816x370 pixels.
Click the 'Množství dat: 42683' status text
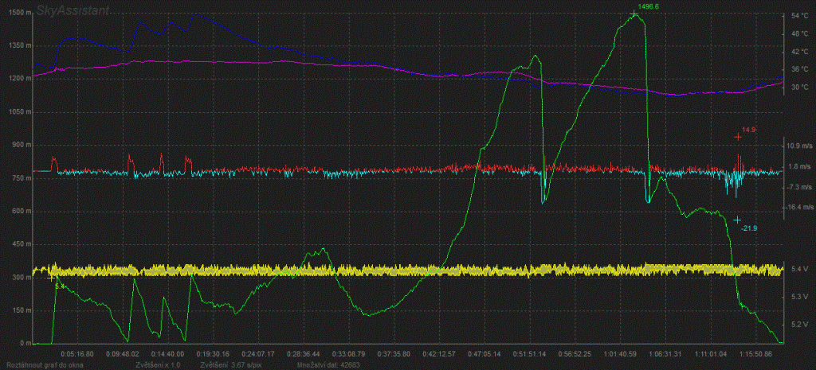click(x=328, y=364)
